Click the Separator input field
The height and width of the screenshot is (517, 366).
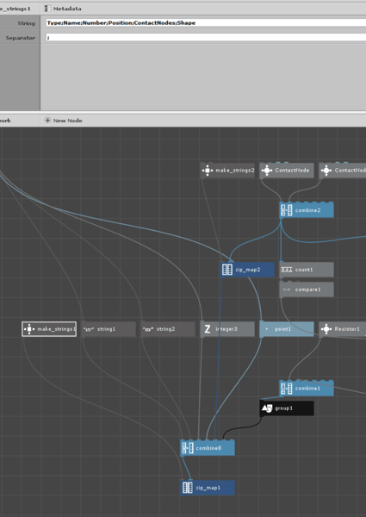[206, 38]
